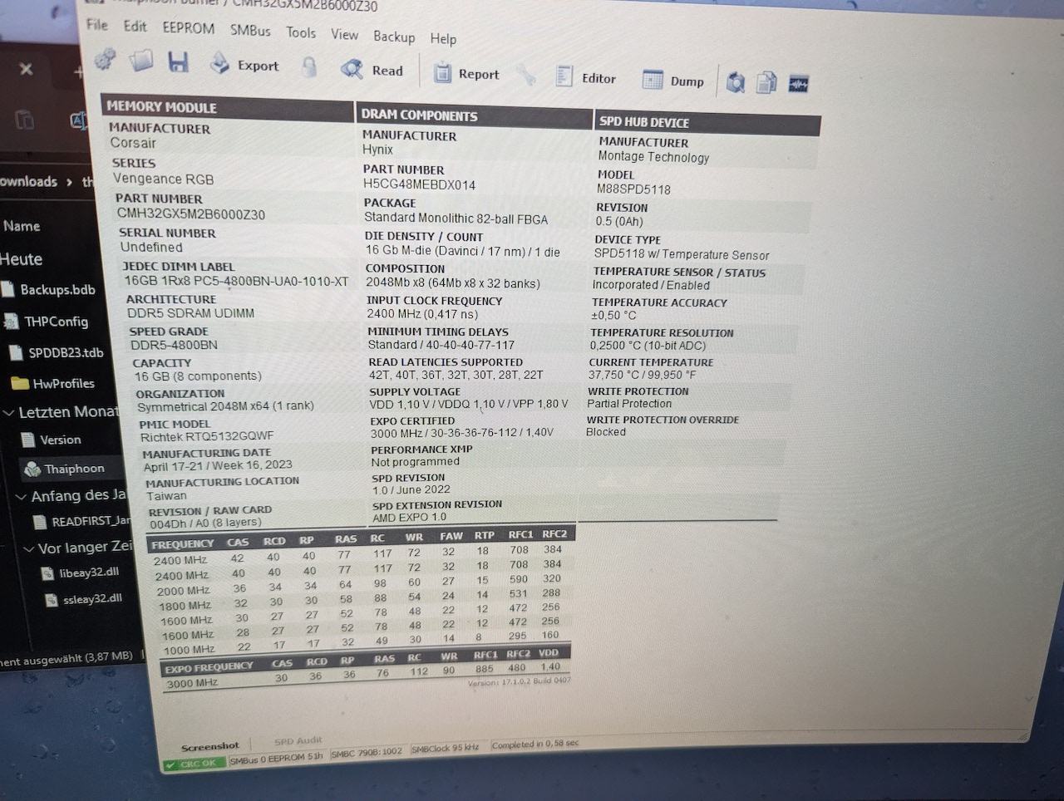Switch to the Screenshot tab
Viewport: 1064px width, 801px height.
pyautogui.click(x=210, y=746)
